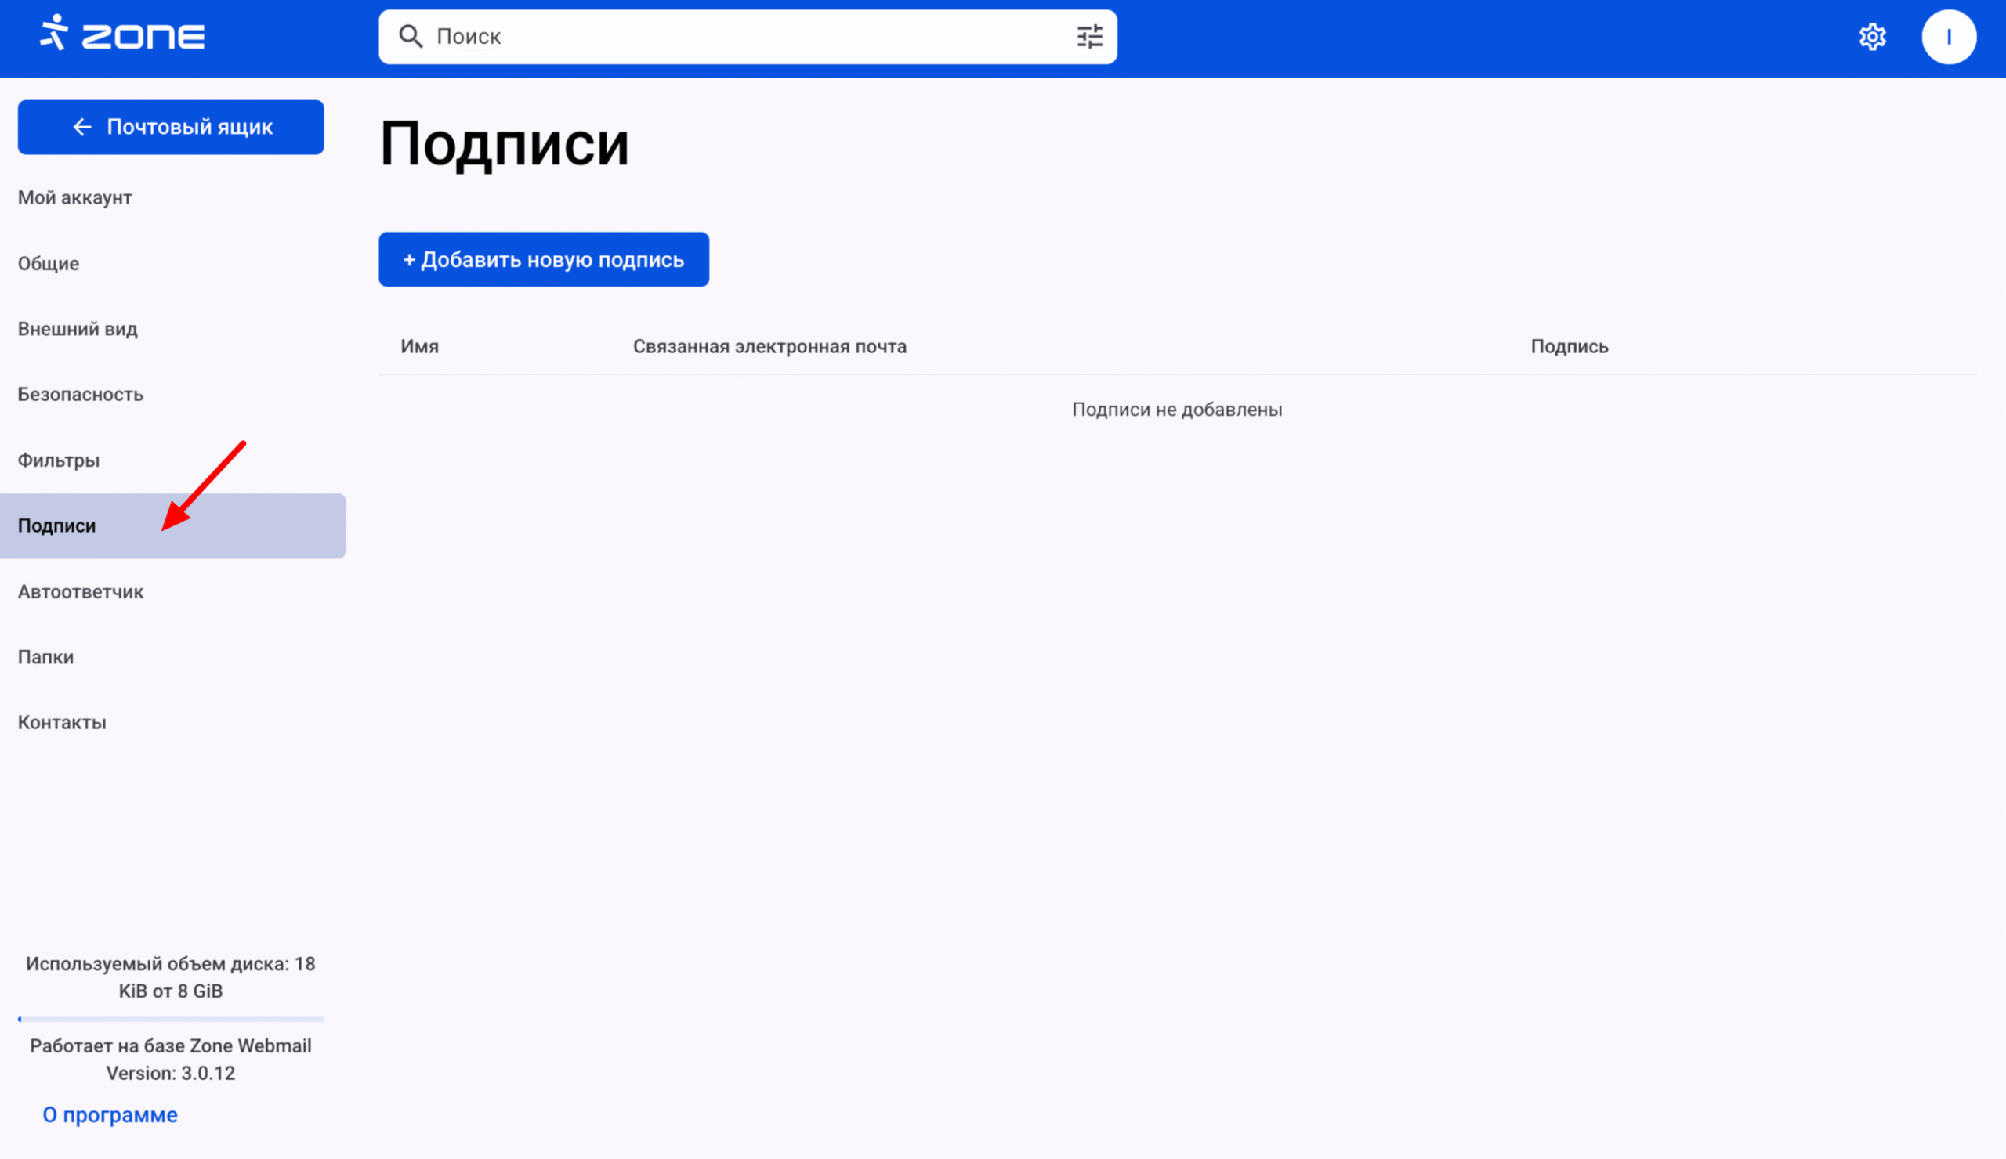Click the disk usage progress bar
This screenshot has height=1159, width=2006.
[x=170, y=1018]
